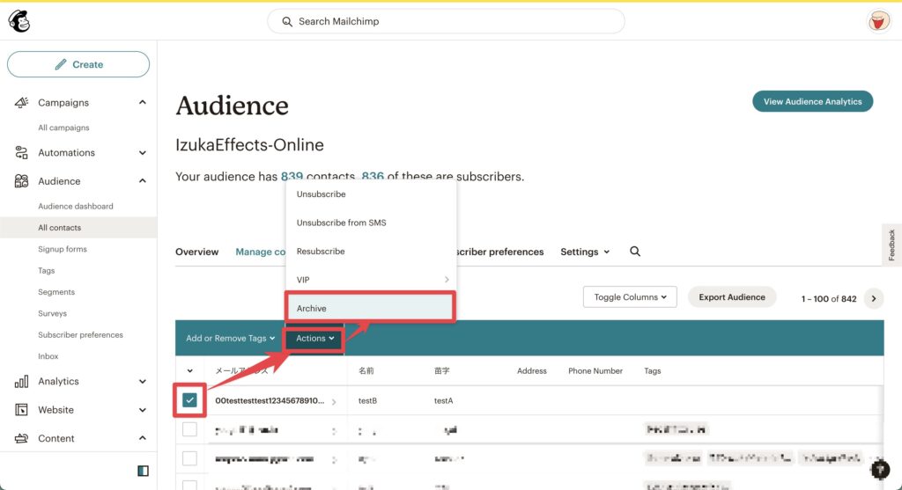Screen dimensions: 902x490
Task: Collapse the Content section chevron
Action: point(143,438)
